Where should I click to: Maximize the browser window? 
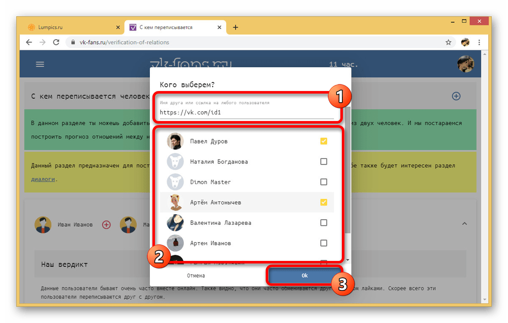464,21
